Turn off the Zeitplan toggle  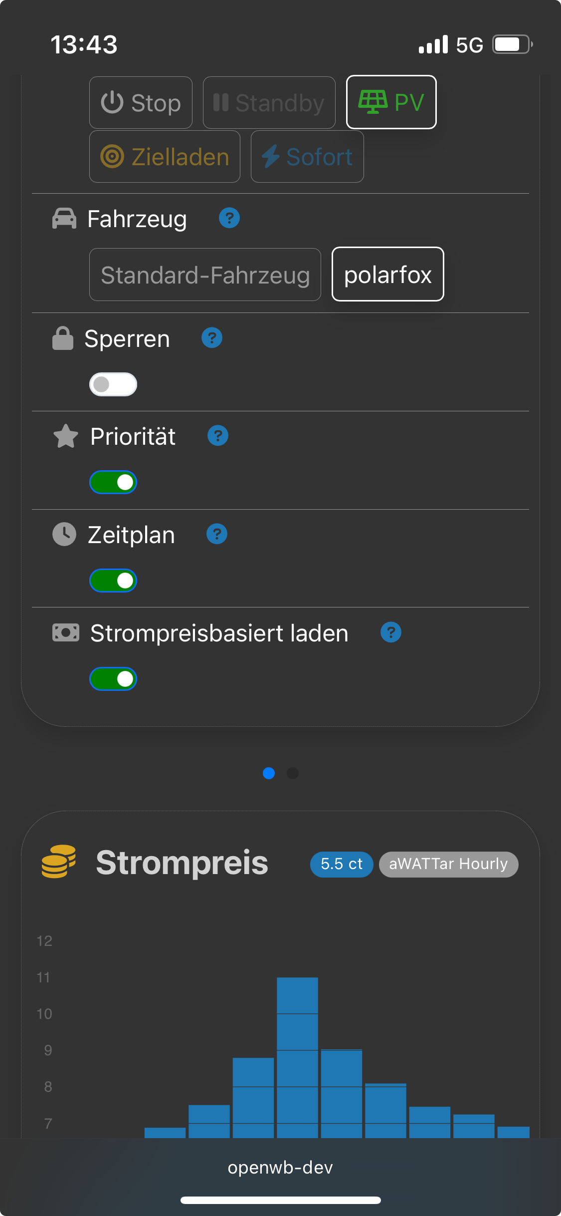pos(113,581)
